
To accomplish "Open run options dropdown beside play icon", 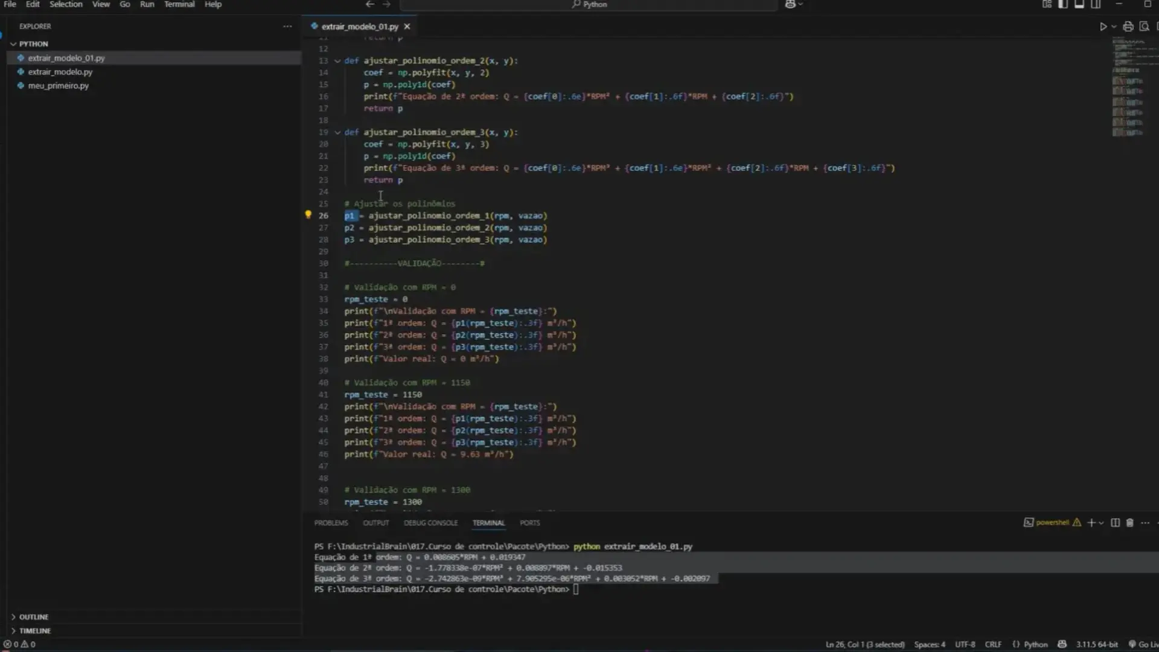I will pyautogui.click(x=1114, y=27).
